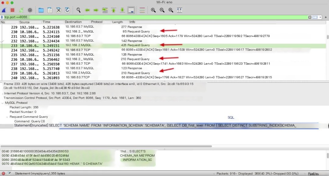
Task: Go to a specified packet icon
Action: (105, 10)
